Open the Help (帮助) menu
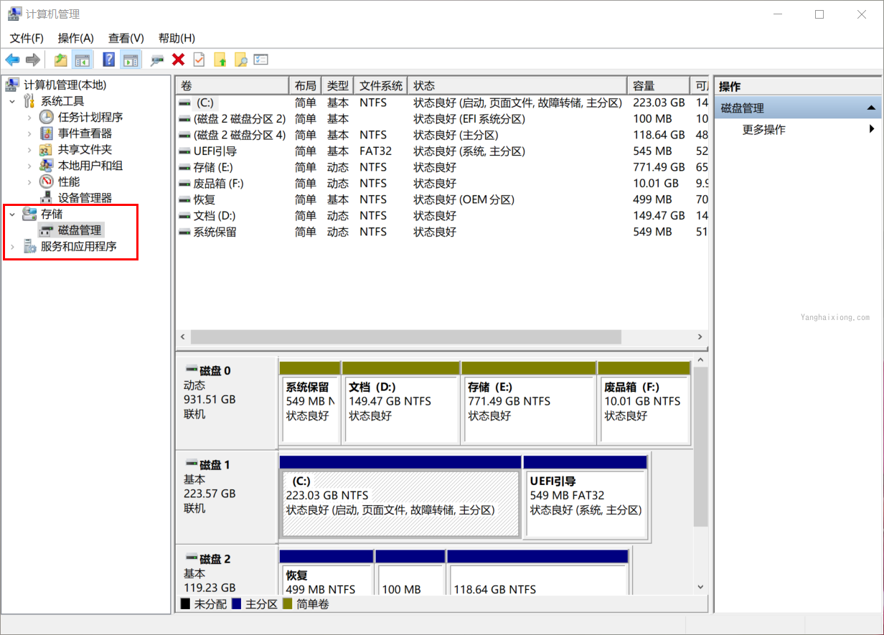 tap(177, 38)
